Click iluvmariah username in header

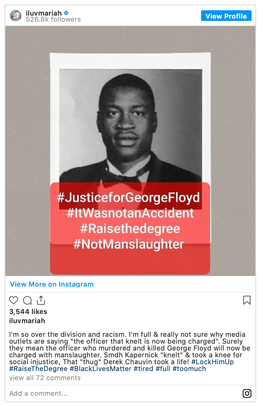(44, 13)
